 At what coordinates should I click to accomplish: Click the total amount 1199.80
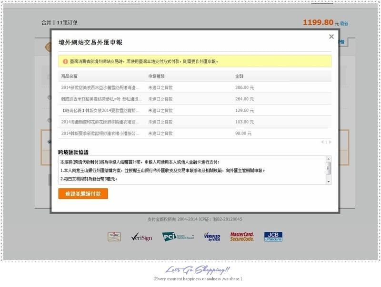pos(318,22)
